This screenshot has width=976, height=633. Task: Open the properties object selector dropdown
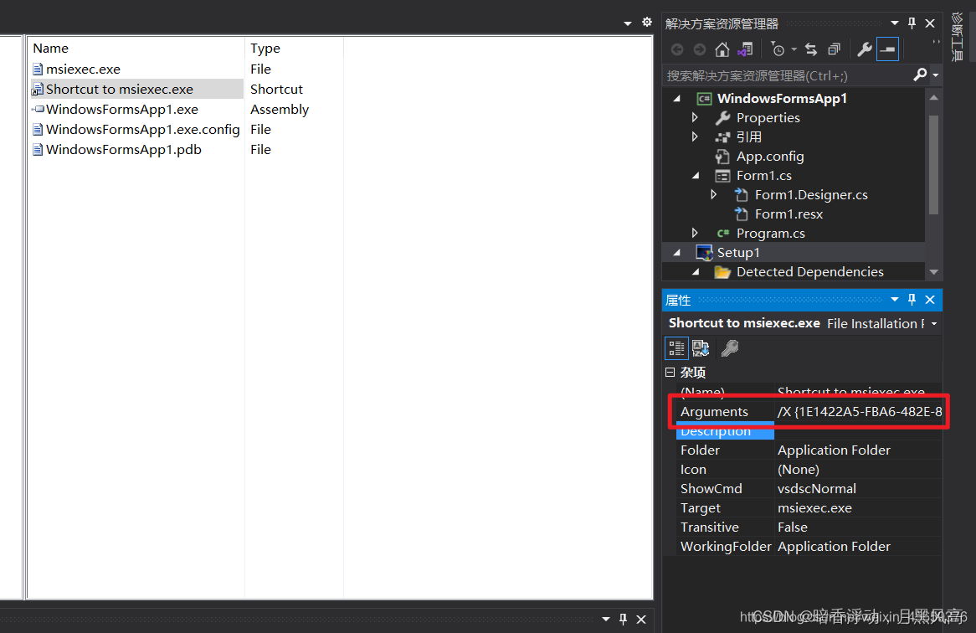pos(934,324)
